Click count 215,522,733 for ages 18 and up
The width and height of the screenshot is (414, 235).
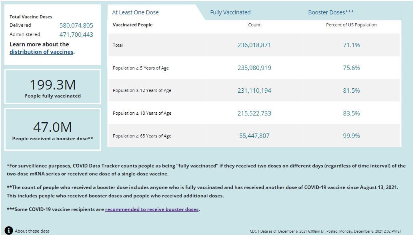[254, 114]
